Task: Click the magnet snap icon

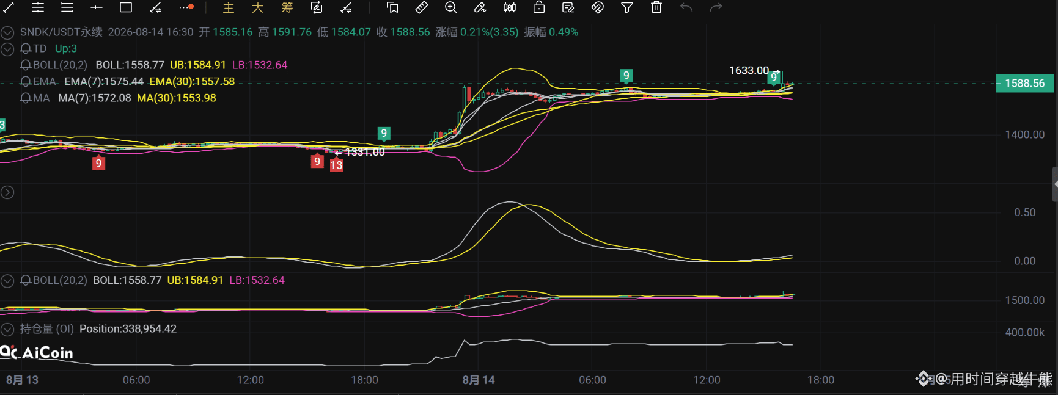Action: (x=598, y=7)
